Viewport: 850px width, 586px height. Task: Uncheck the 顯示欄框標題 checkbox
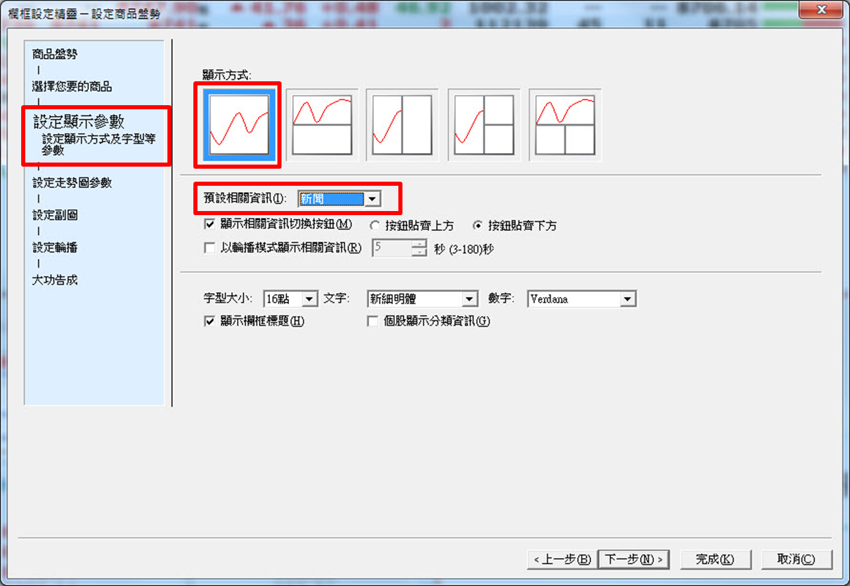pyautogui.click(x=210, y=321)
